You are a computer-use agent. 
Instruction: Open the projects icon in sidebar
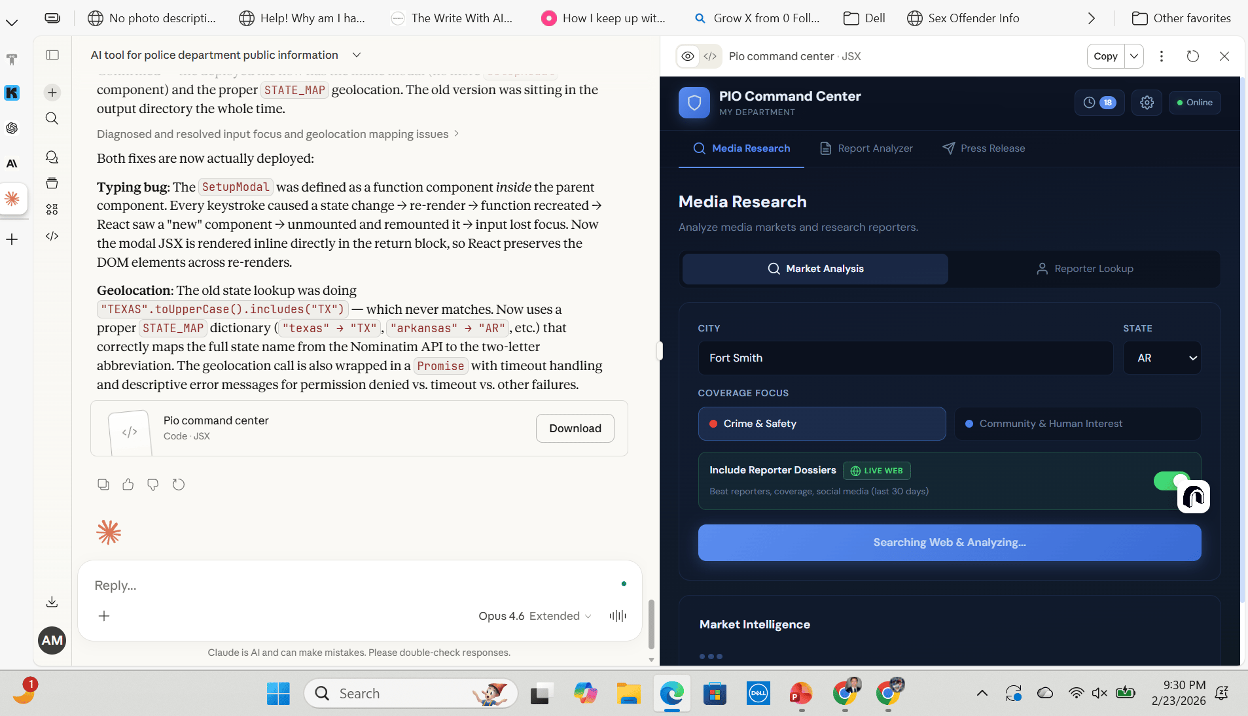tap(52, 183)
